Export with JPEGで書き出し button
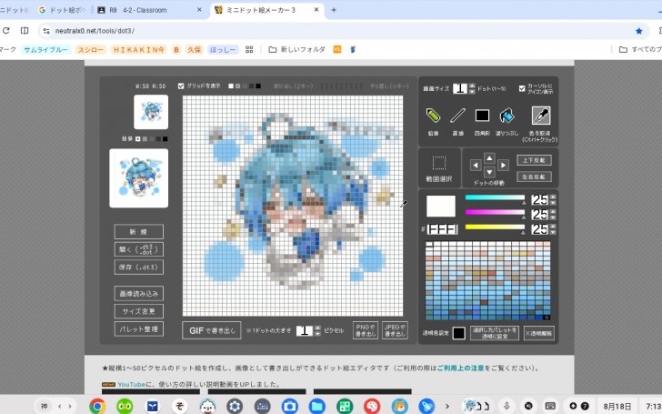Image resolution: width=662 pixels, height=414 pixels. point(395,330)
